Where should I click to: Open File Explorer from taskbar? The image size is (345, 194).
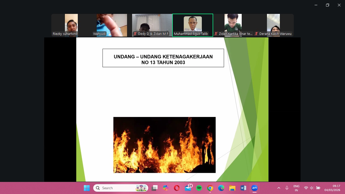pos(232,188)
